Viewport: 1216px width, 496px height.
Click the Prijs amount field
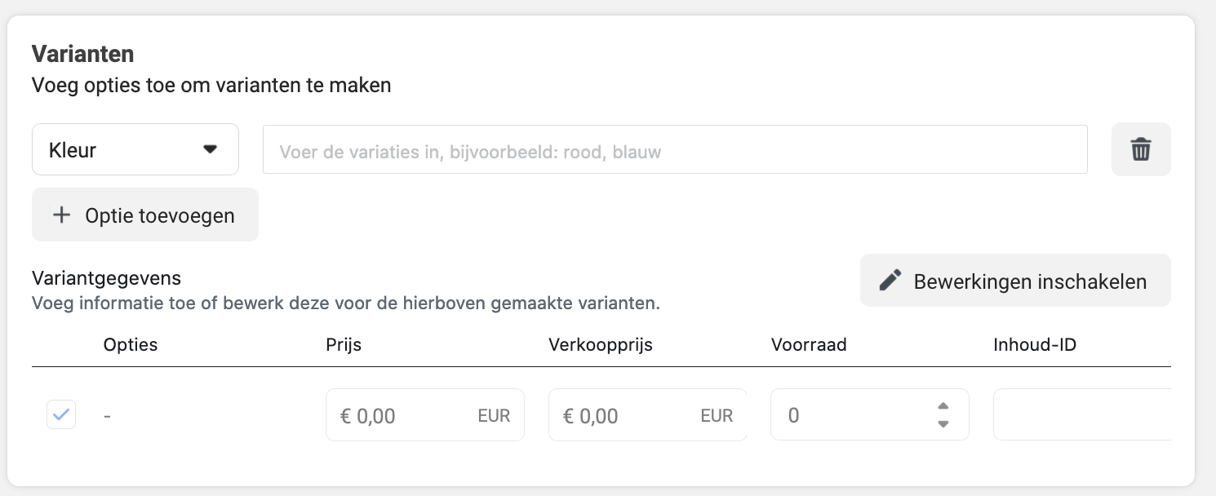(425, 414)
